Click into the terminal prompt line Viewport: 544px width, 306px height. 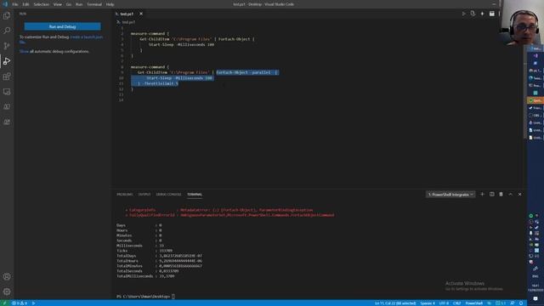coord(145,297)
